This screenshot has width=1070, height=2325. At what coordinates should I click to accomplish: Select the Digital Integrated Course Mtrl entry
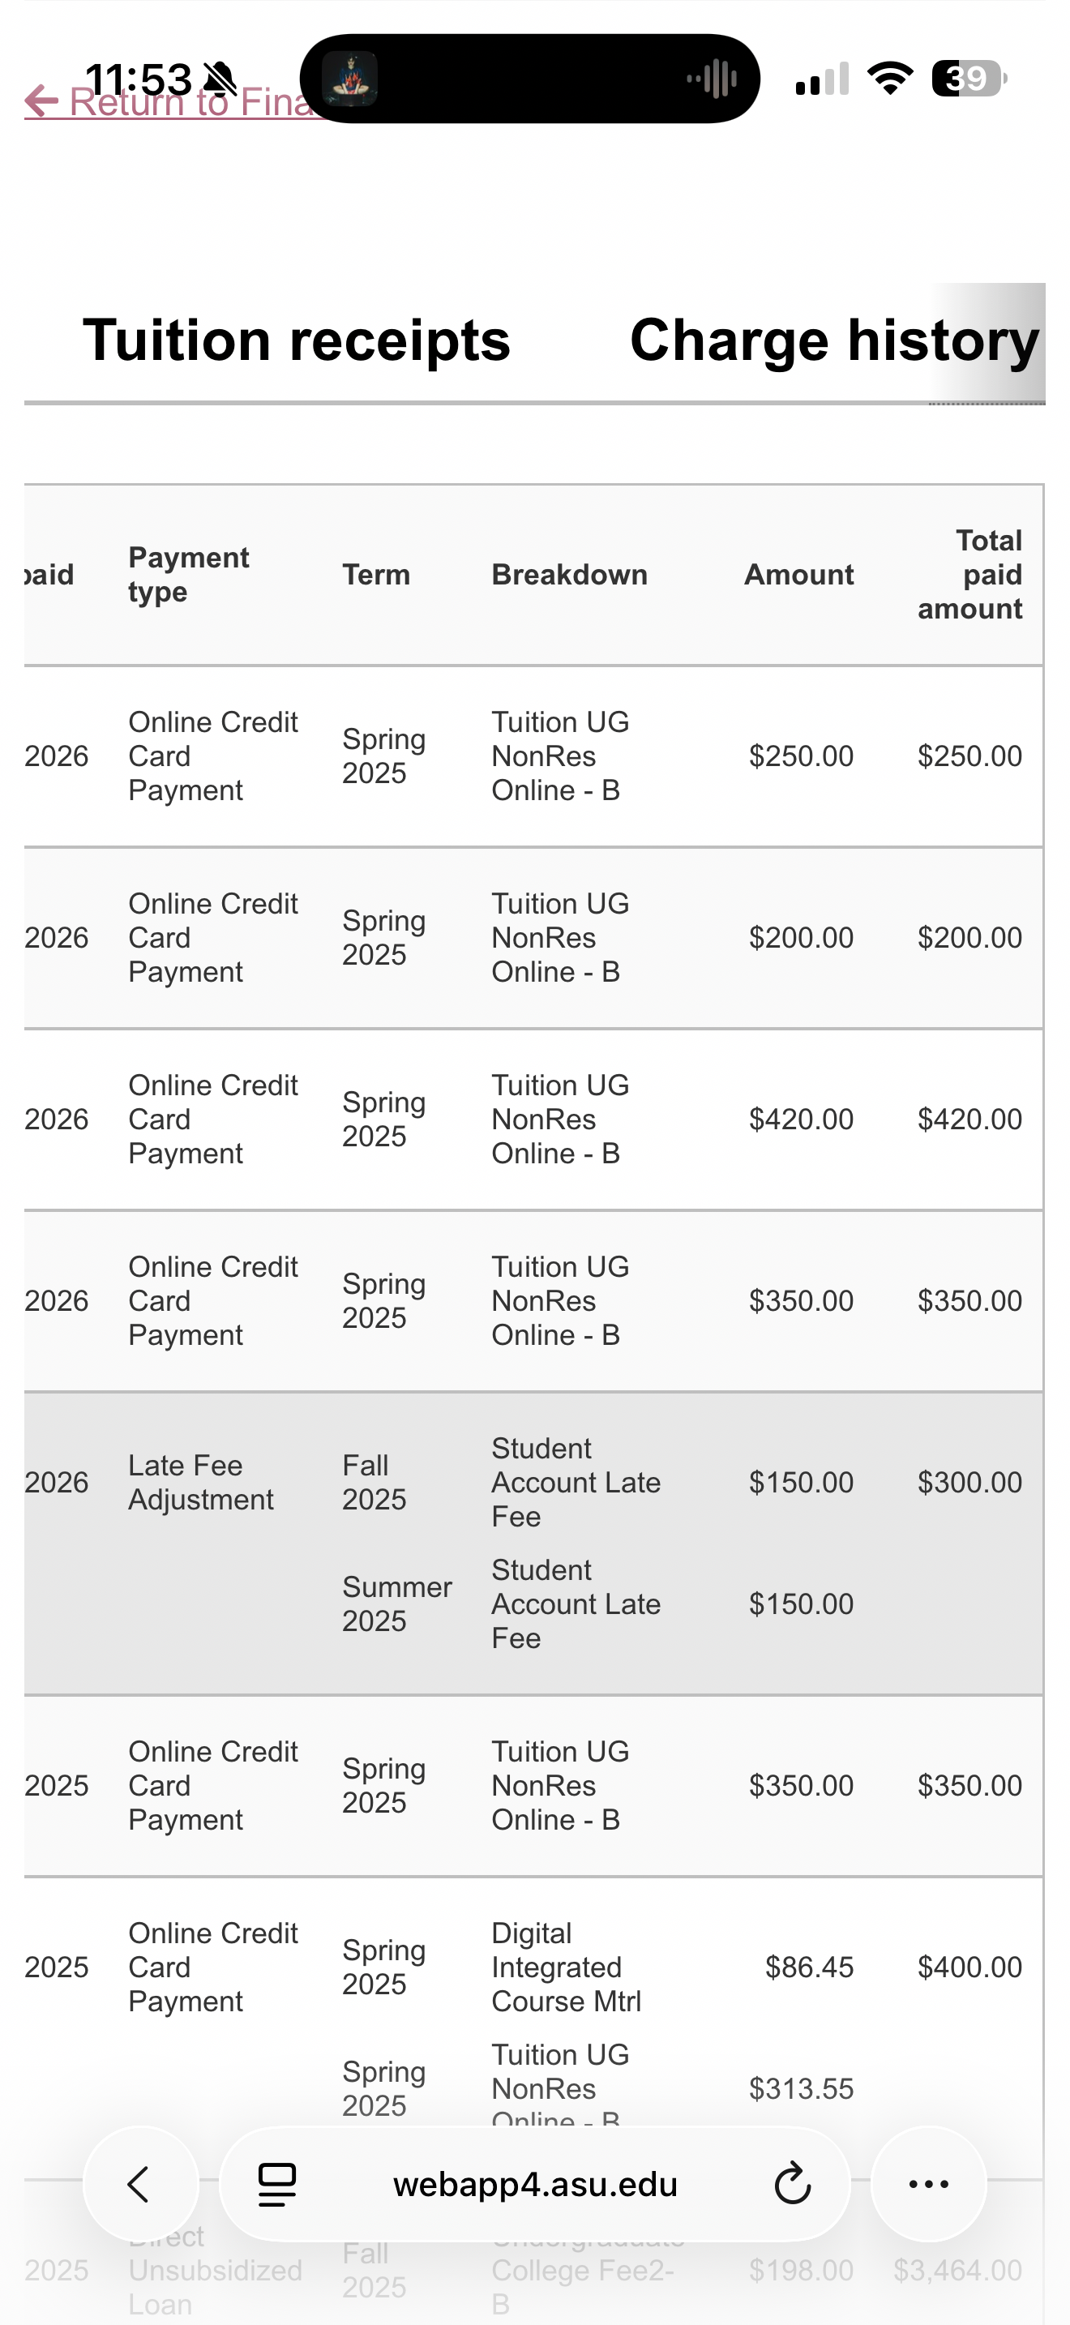click(x=567, y=1967)
